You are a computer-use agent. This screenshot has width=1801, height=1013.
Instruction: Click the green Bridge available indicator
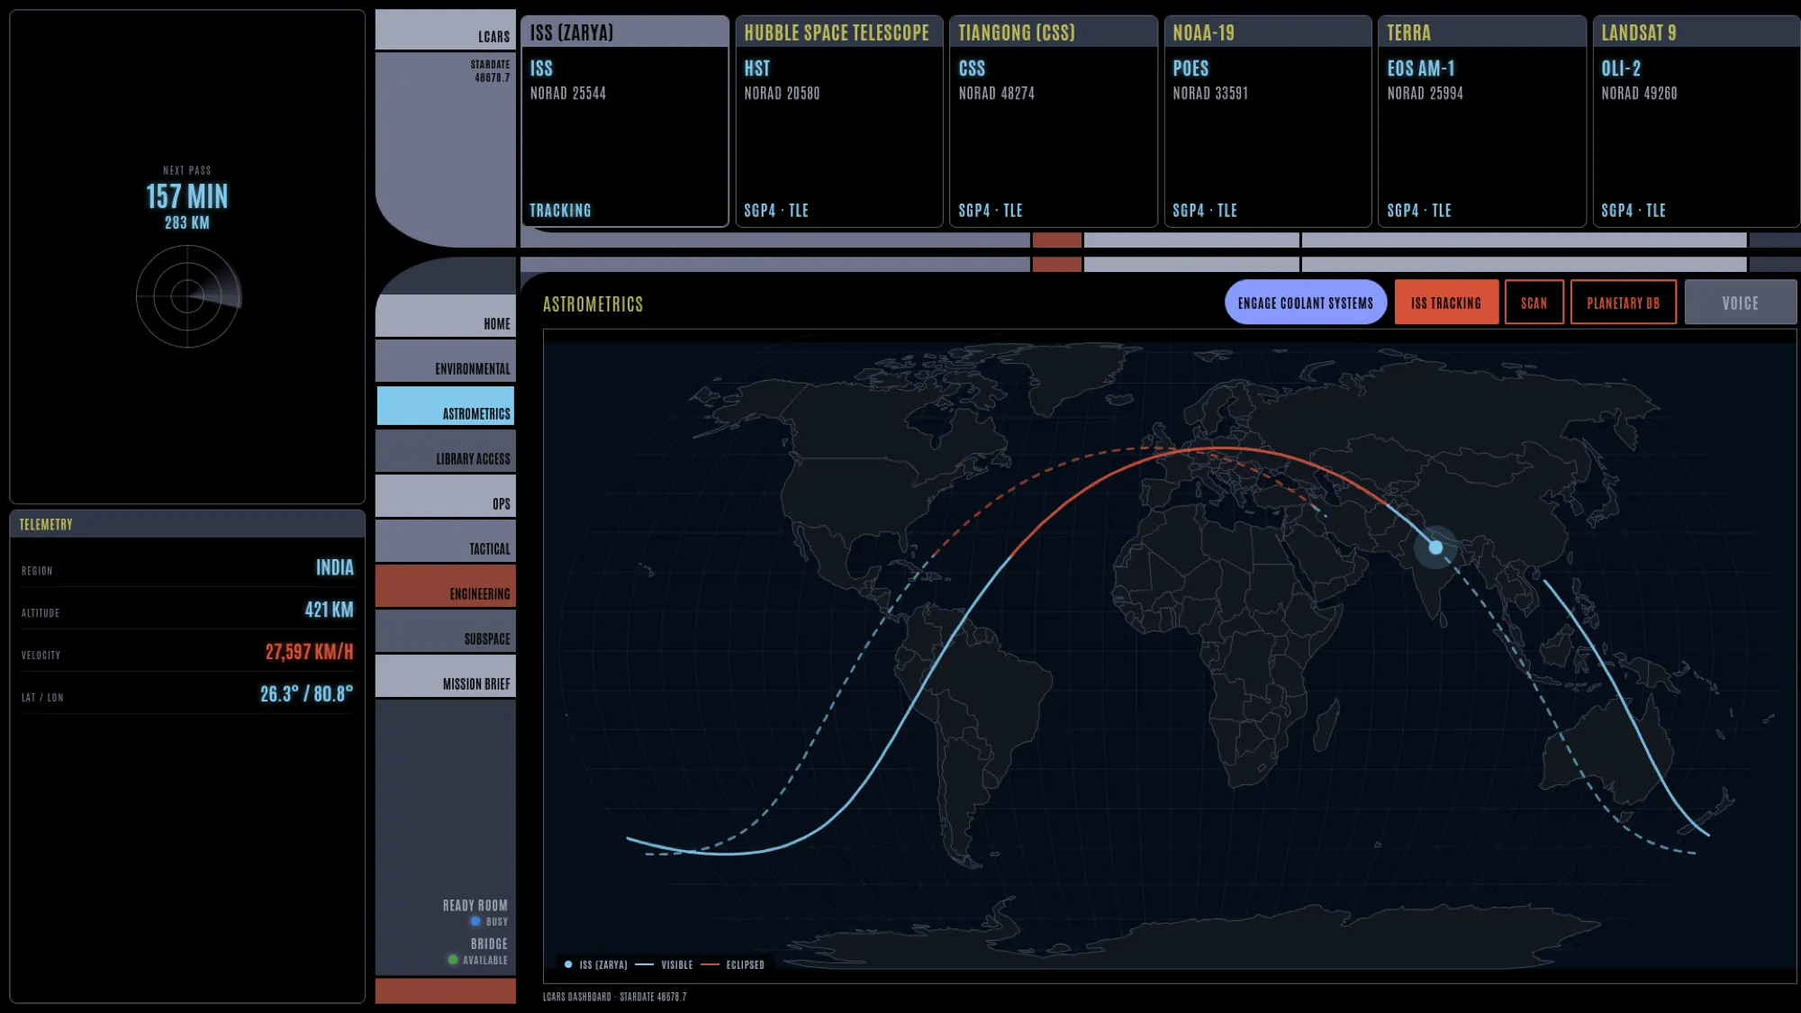point(453,960)
